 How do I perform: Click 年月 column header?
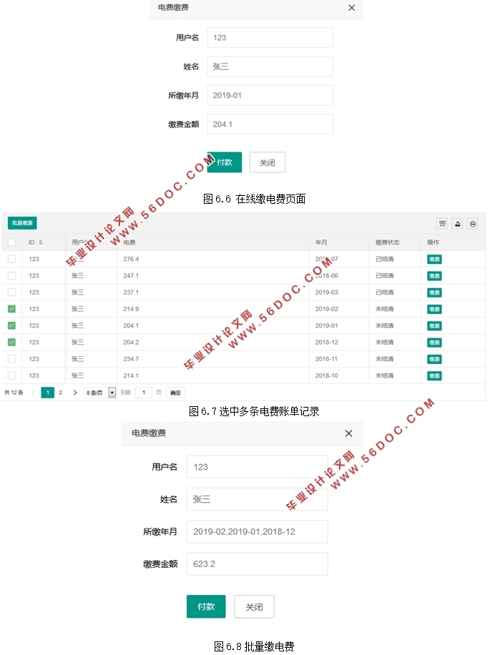(x=321, y=242)
